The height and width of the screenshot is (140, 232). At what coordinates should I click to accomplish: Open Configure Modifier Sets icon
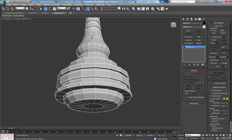pos(203,65)
